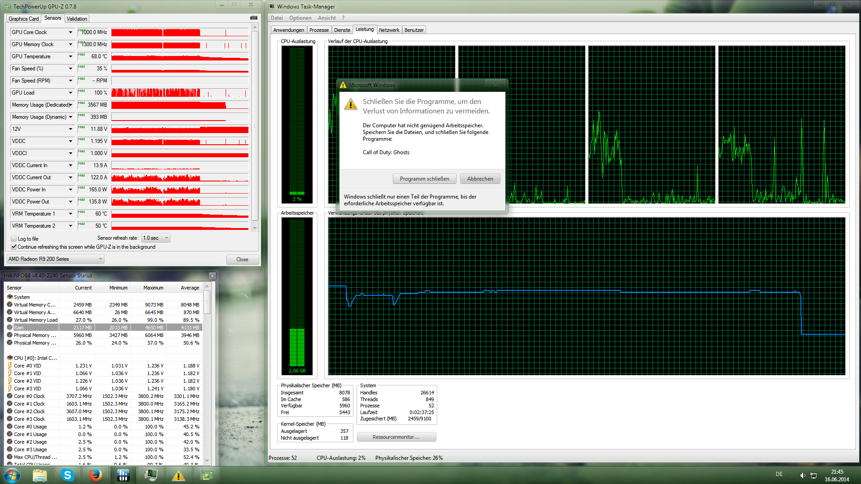Click the HWiNFO64 sensor list scrollbar thumb
861x484 pixels.
point(207,302)
